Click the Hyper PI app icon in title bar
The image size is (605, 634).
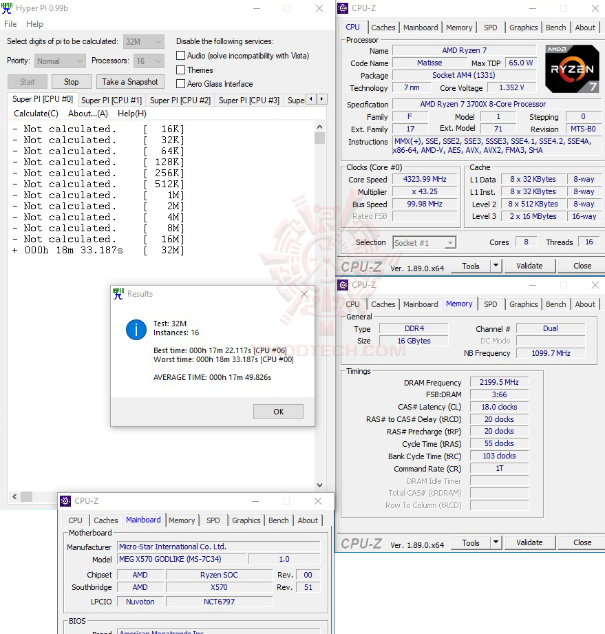[x=7, y=8]
